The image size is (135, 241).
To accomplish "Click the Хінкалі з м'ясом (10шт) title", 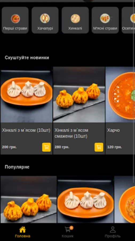I will pyautogui.click(x=26, y=130).
